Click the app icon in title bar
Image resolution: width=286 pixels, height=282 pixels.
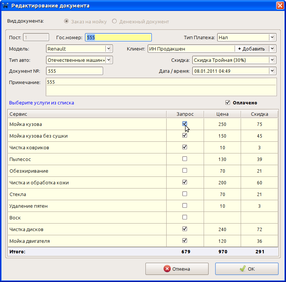[6, 6]
